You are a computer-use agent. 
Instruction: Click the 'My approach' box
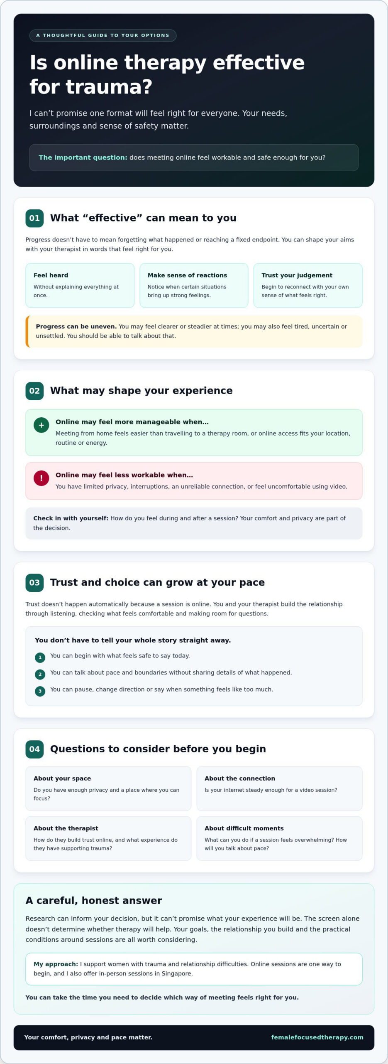pyautogui.click(x=194, y=969)
